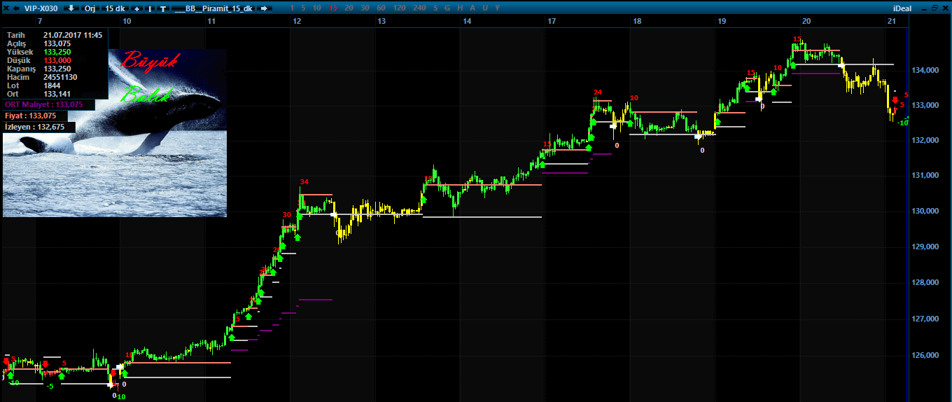Switch to the S period

435,8
